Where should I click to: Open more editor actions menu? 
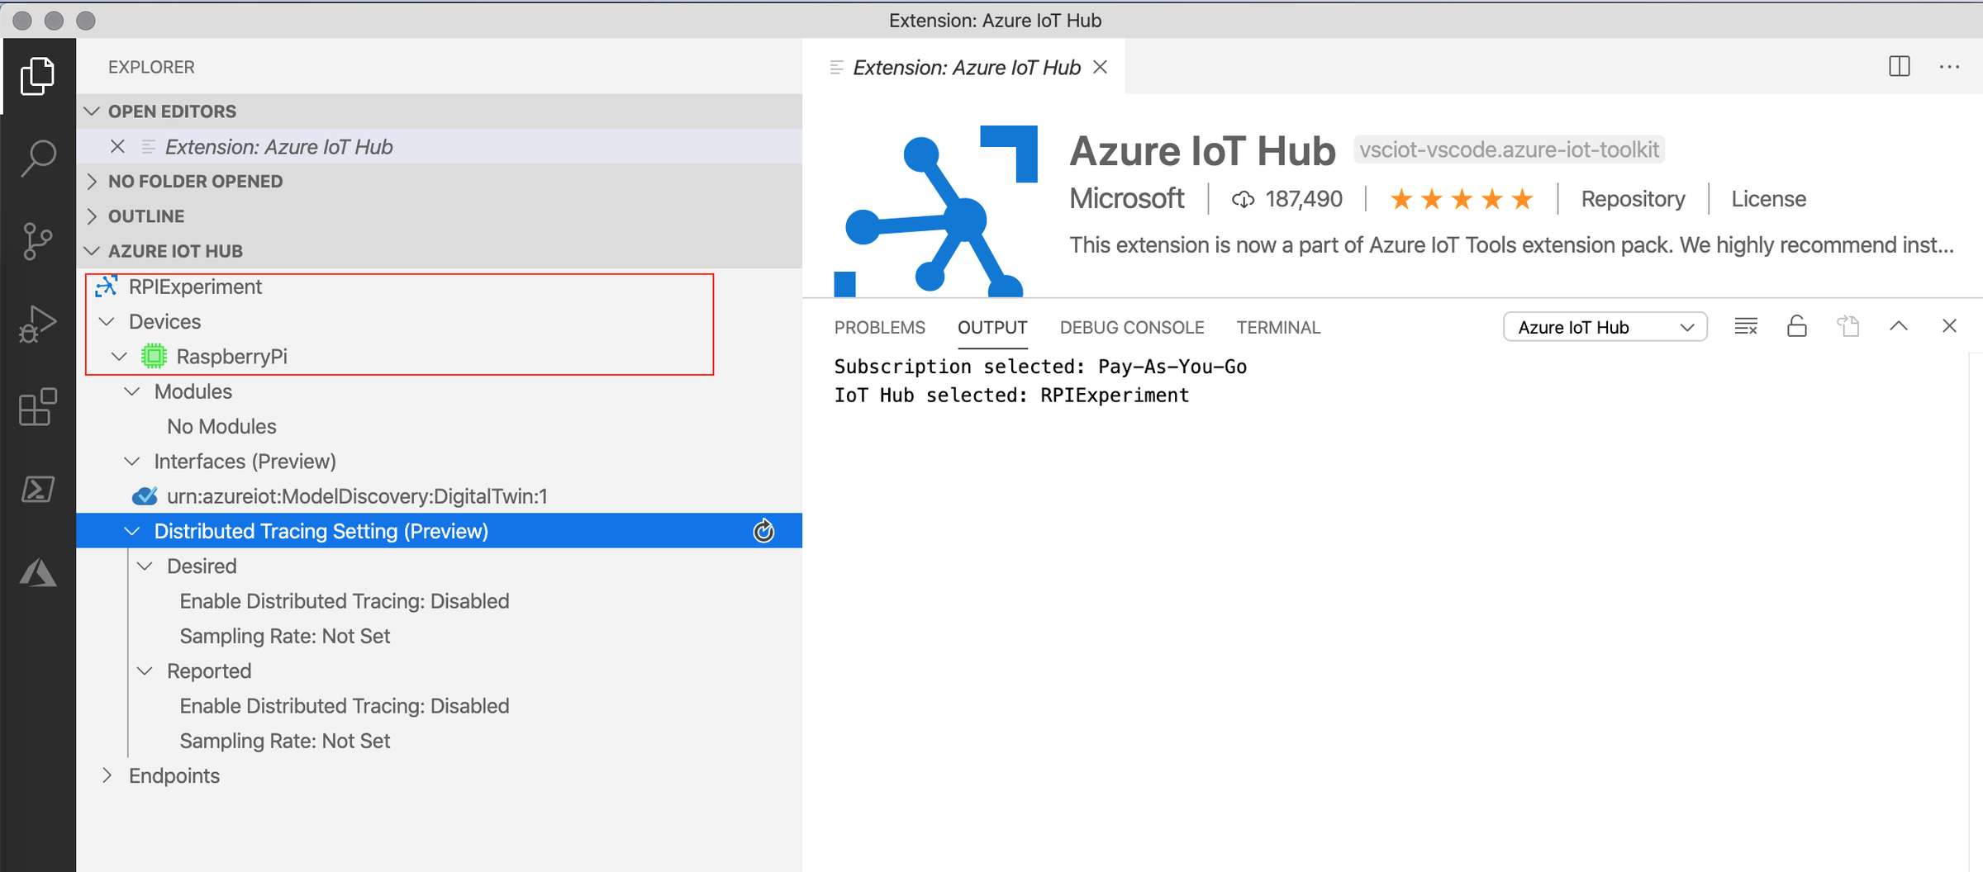click(x=1948, y=66)
